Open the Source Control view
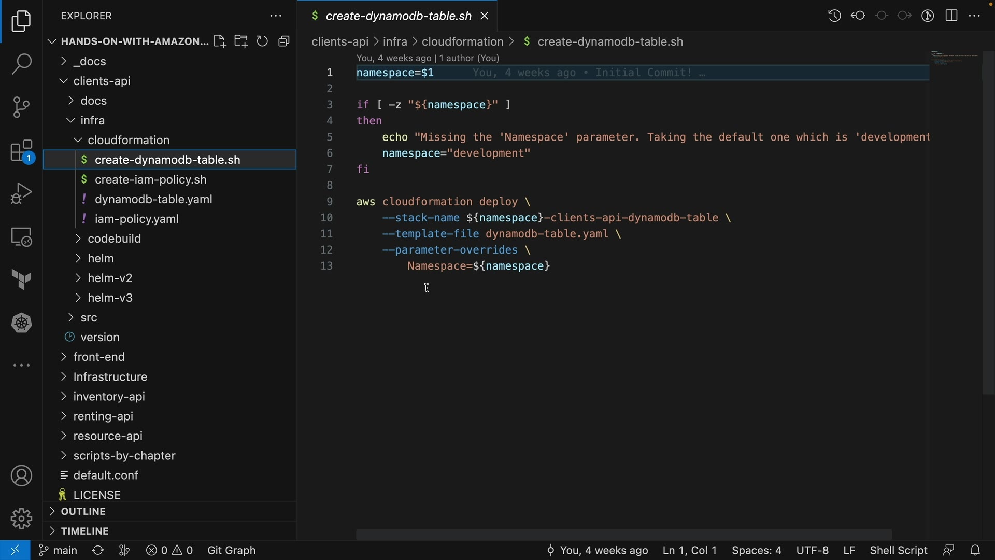The width and height of the screenshot is (995, 560). 21,107
